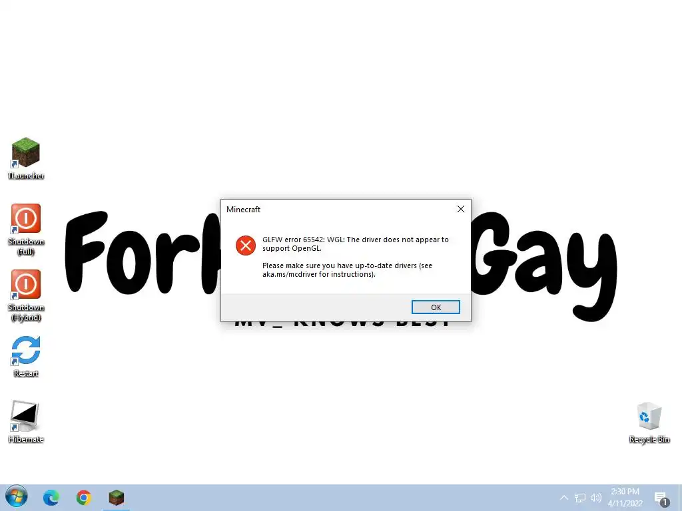This screenshot has height=511, width=682.
Task: Select the Shutdown (Hybrid) desktop shortcut
Action: click(x=26, y=295)
